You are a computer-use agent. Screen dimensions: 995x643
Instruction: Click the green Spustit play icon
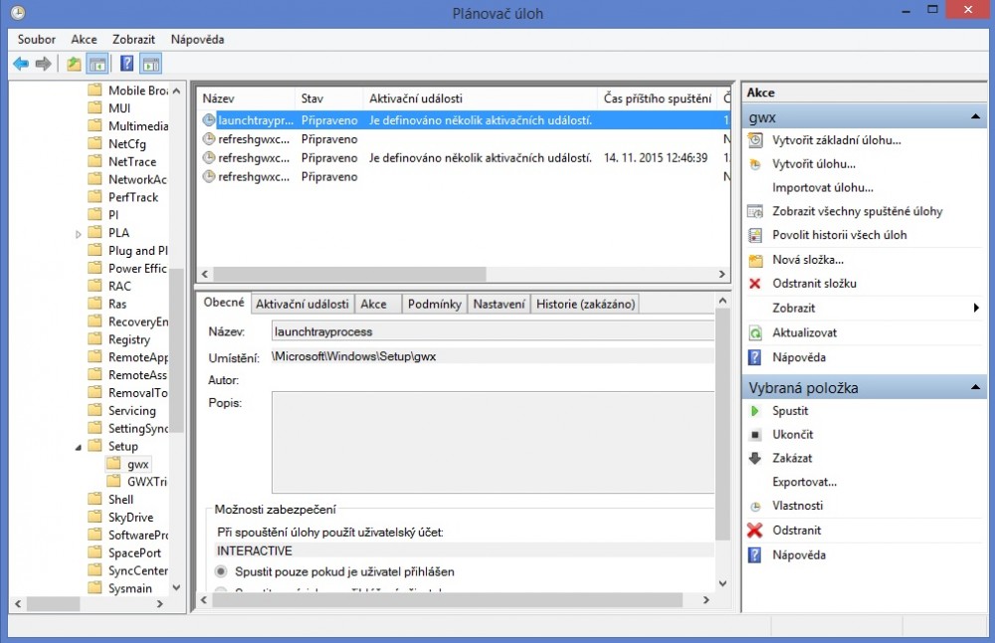pyautogui.click(x=755, y=411)
